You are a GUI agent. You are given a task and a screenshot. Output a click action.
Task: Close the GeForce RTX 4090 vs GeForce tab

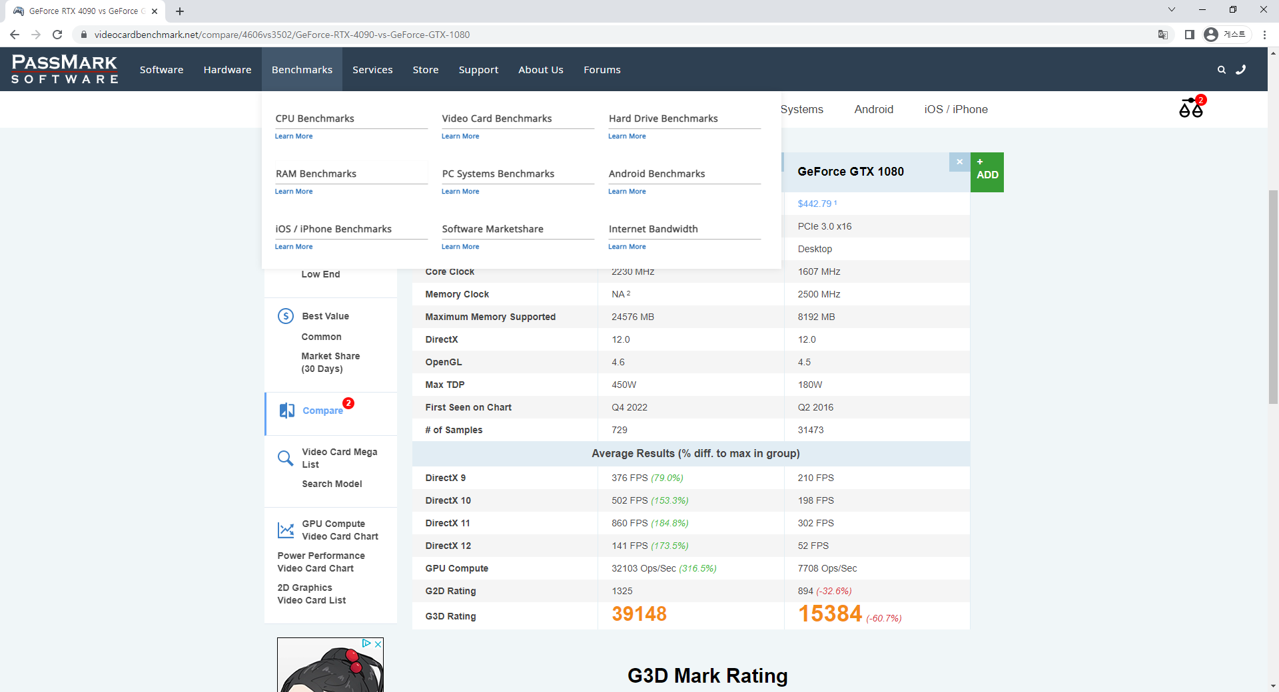[x=155, y=11]
